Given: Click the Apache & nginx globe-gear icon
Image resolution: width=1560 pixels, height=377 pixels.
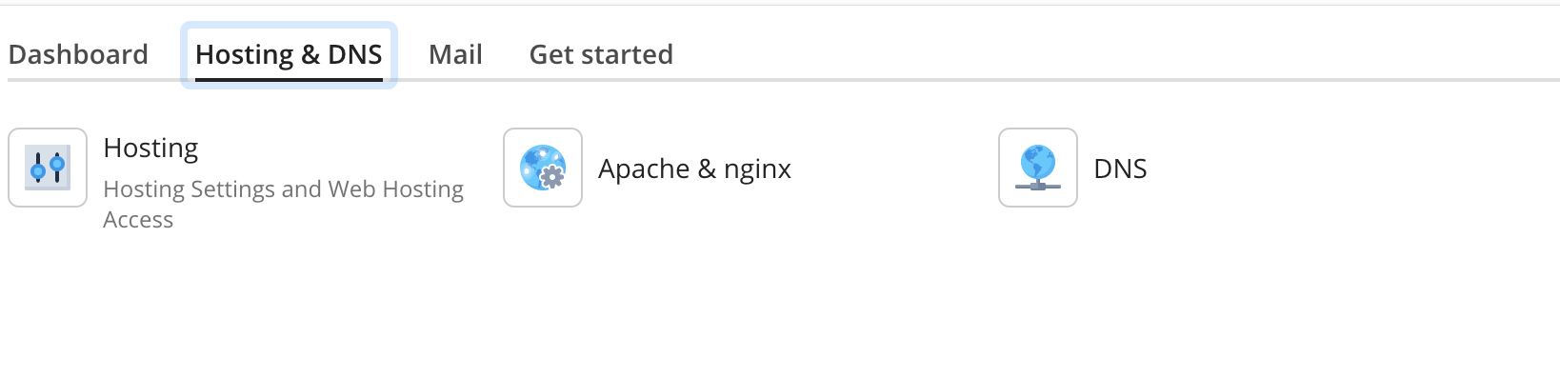Looking at the screenshot, I should pos(543,168).
